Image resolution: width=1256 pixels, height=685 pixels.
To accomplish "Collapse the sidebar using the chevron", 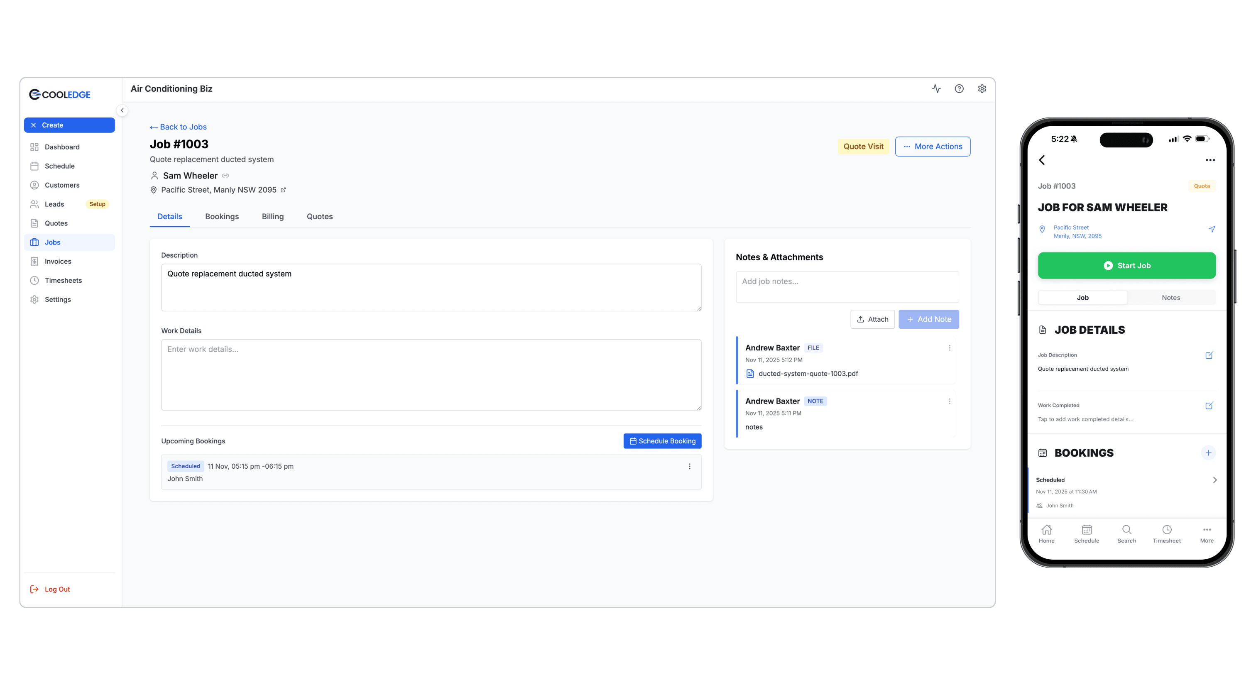I will 122,111.
